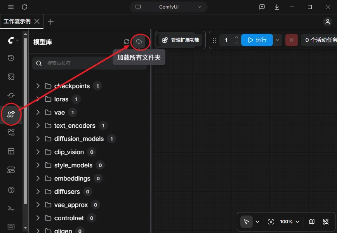The width and height of the screenshot is (337, 233).
Task: Click the sidebar vertical scrollbar thumb
Action: pyautogui.click(x=25, y=121)
